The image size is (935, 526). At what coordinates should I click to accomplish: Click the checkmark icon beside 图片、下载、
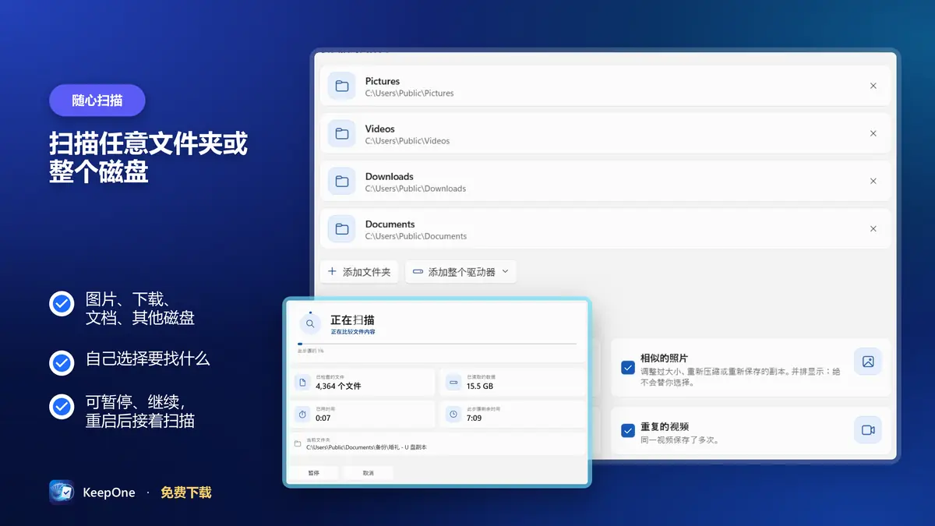[x=62, y=304]
